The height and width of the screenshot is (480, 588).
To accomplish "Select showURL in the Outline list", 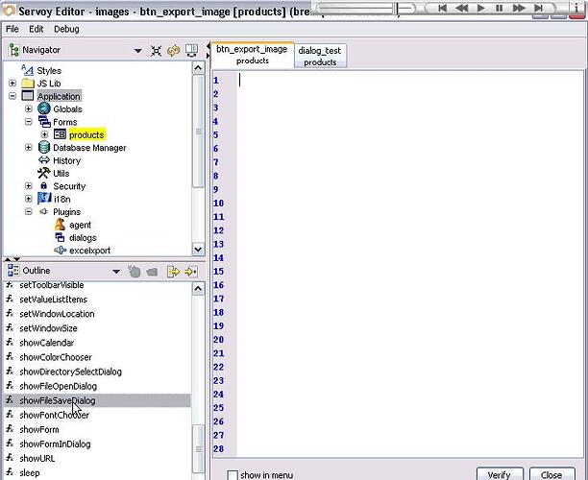I will pos(97,458).
